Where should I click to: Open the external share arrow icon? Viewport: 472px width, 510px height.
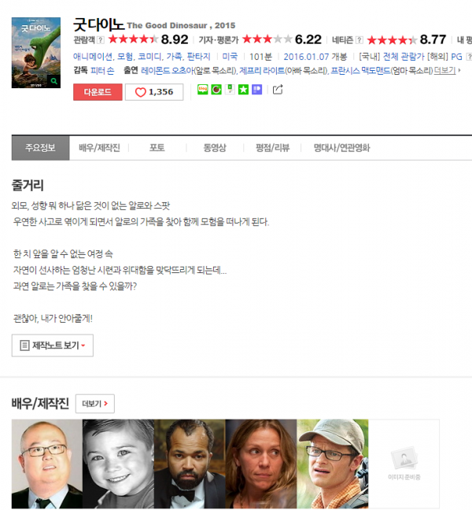pyautogui.click(x=278, y=90)
